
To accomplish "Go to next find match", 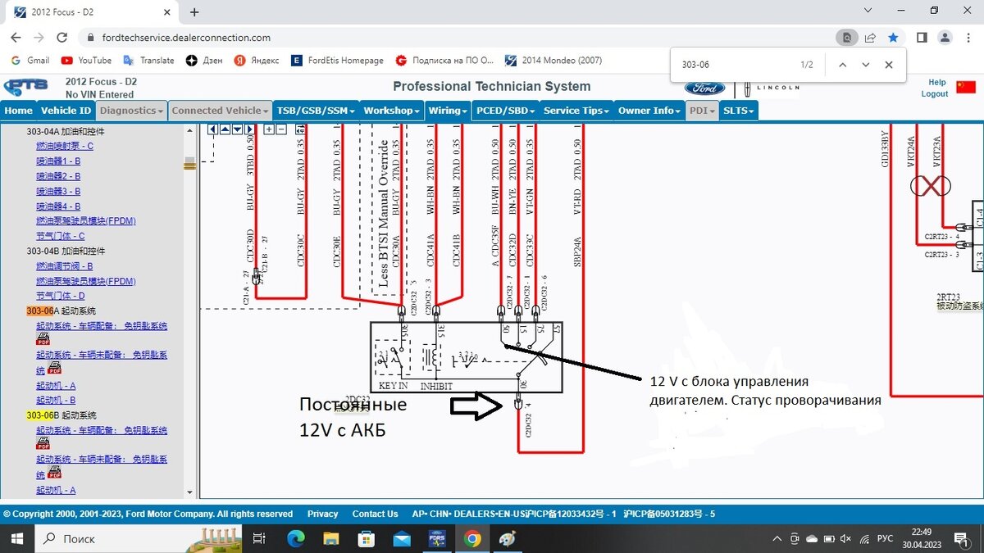I will coord(865,65).
